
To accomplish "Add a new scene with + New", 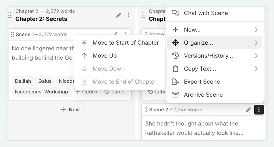I will point(70,110).
